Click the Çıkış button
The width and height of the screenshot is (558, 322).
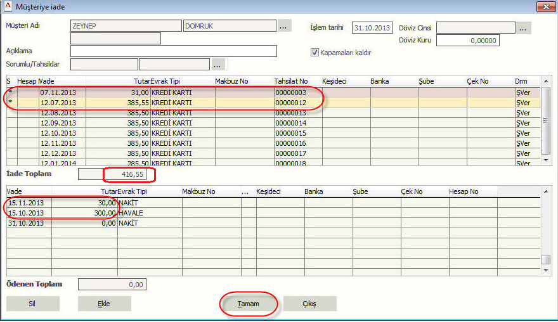309,304
